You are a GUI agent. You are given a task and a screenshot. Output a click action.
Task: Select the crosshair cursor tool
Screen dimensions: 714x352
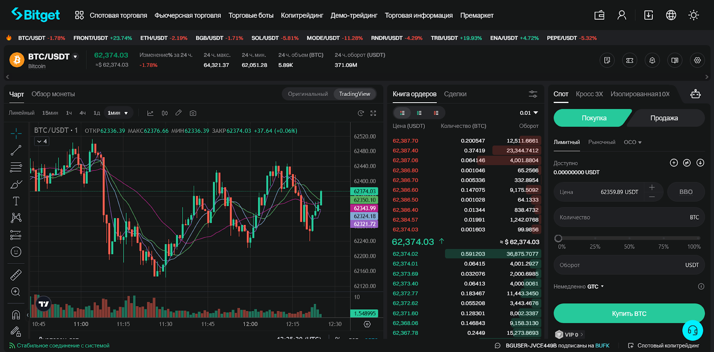[16, 133]
